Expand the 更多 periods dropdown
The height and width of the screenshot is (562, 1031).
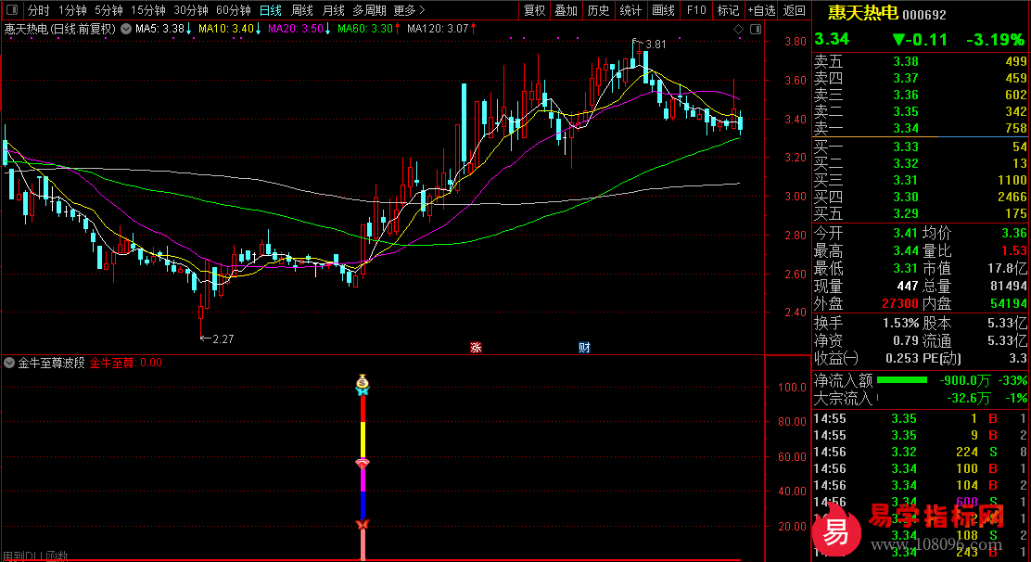point(409,10)
